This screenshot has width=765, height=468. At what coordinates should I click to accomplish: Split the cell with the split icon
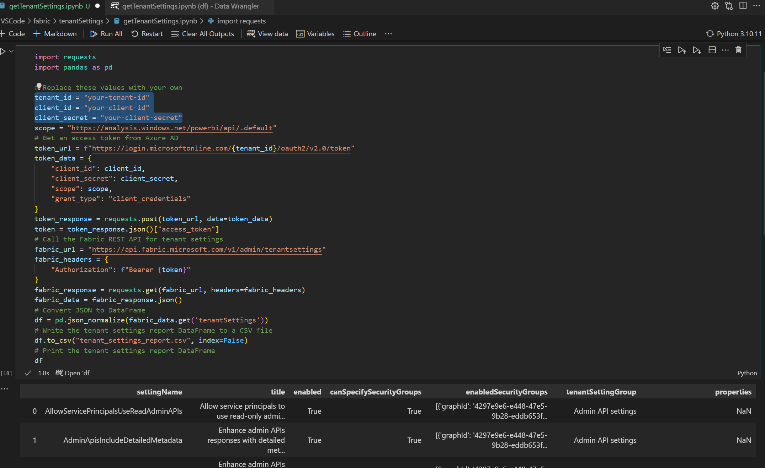coord(712,50)
